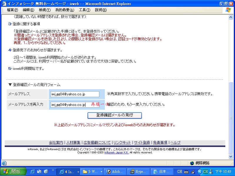Viewport: 235px width, 176px height.
Task: Open the 我的最愛(A) favorites menu
Action: (x=65, y=10)
